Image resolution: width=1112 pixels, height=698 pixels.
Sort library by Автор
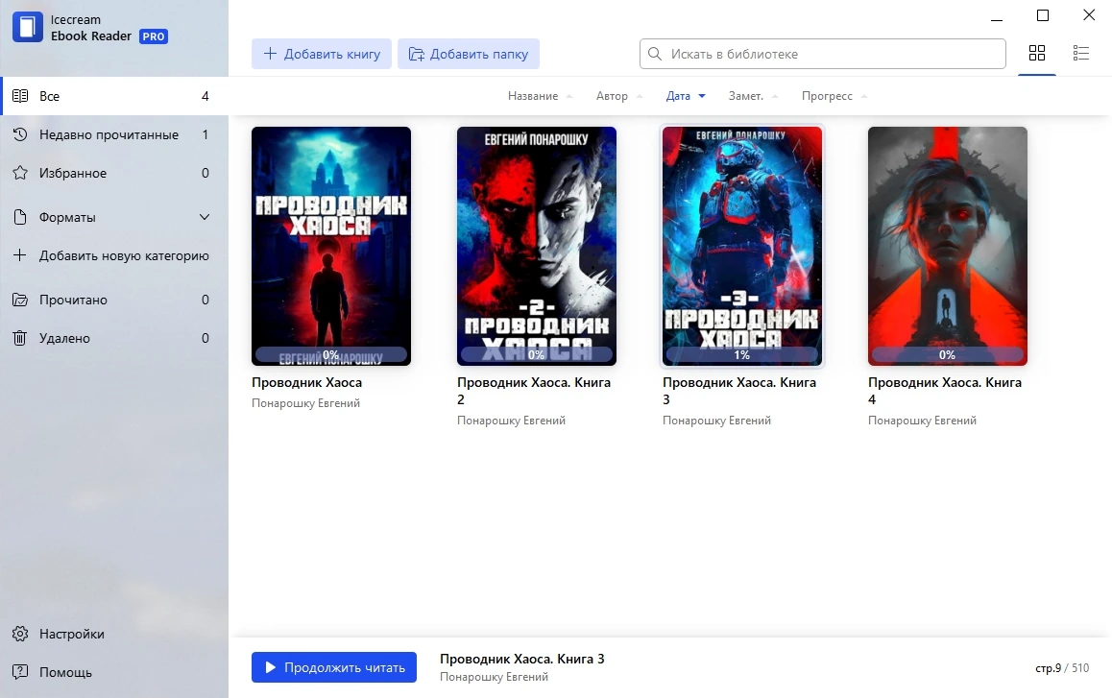[619, 96]
